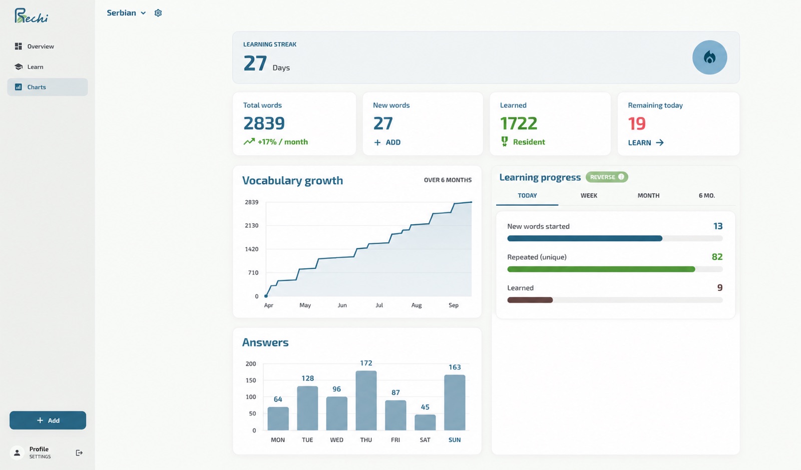Click the +17% trend arrow icon

tap(249, 142)
